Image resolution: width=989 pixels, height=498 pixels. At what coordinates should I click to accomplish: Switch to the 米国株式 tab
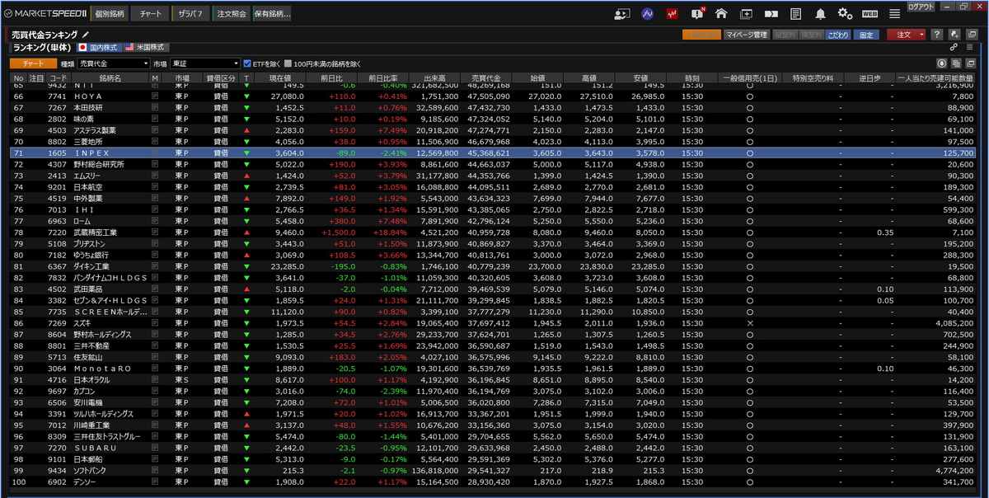point(146,47)
